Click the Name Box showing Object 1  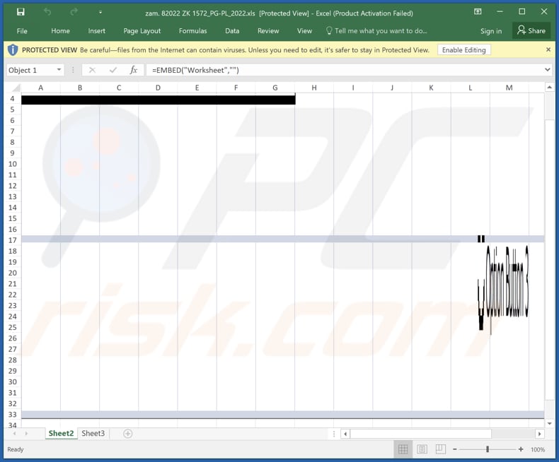(30, 70)
